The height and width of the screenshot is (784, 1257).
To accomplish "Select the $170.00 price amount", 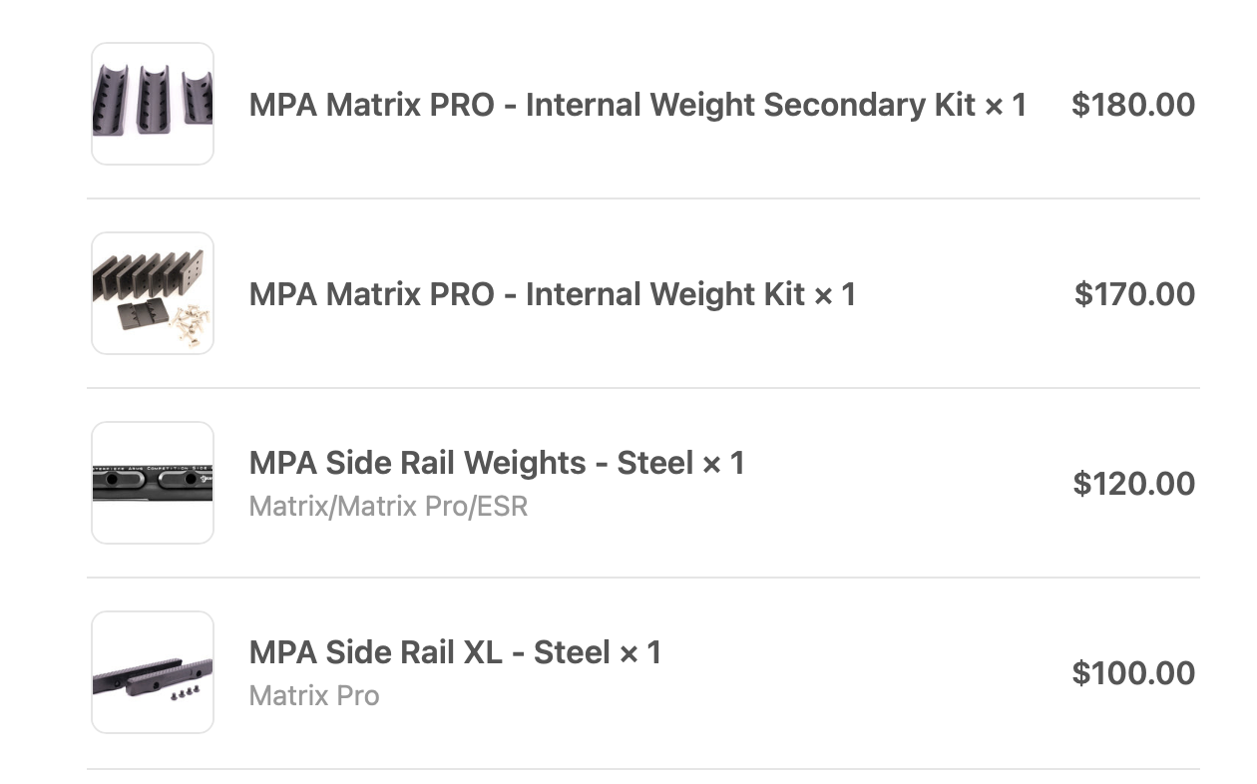I will point(1134,294).
